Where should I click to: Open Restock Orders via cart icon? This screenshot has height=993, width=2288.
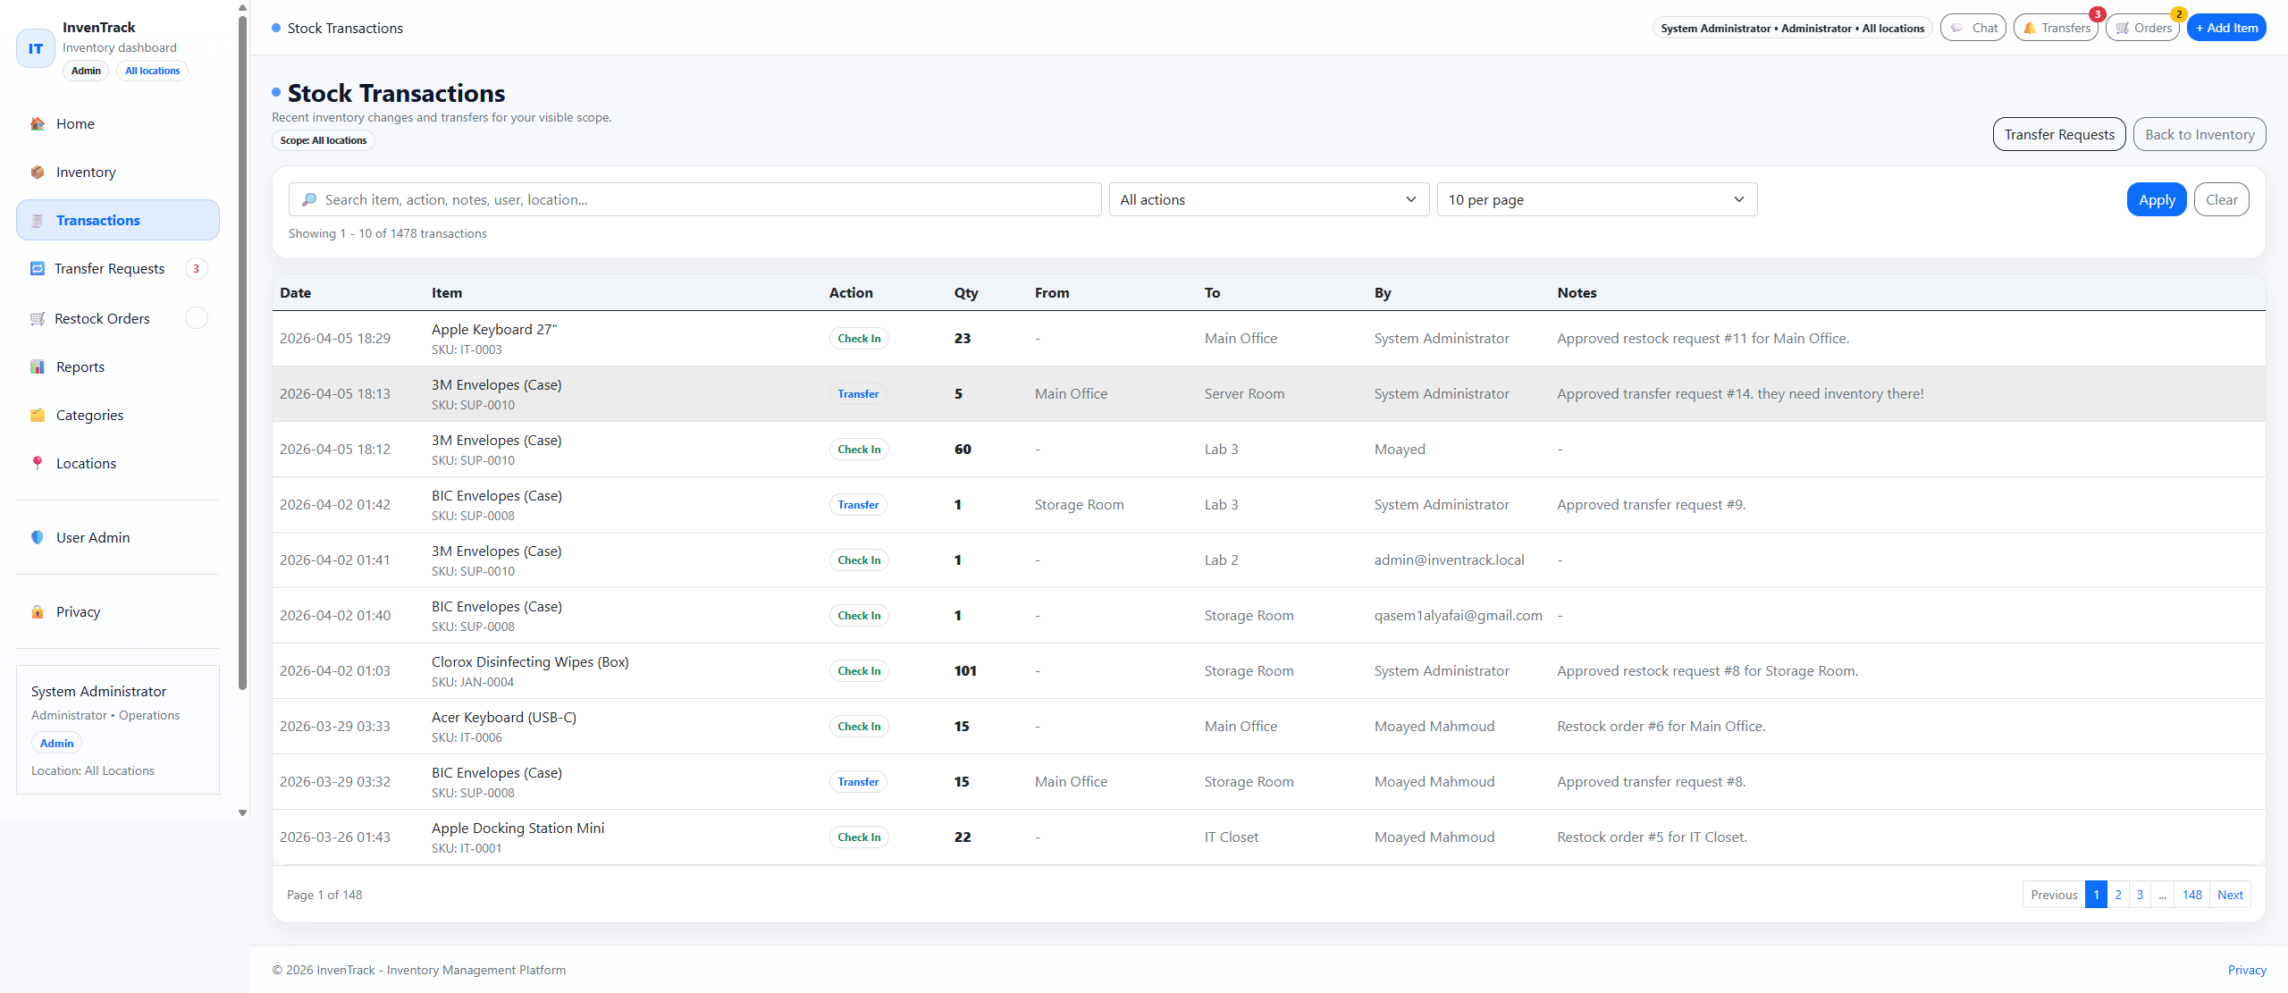pyautogui.click(x=38, y=318)
